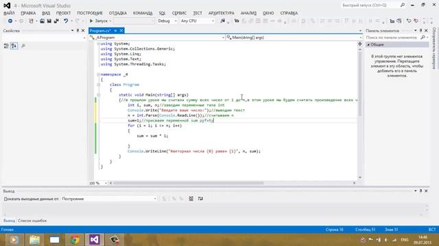This screenshot has height=246, width=439.
Task: Open File Explorer from the taskbar
Action: 34,240
